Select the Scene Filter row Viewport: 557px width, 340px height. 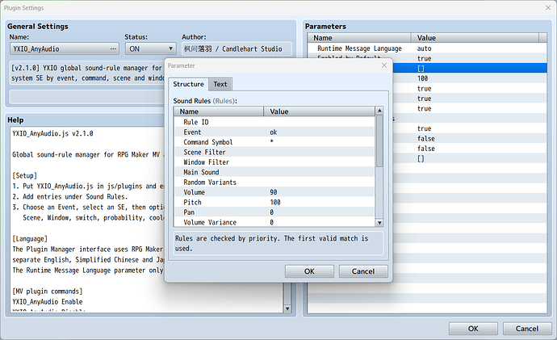coord(274,152)
